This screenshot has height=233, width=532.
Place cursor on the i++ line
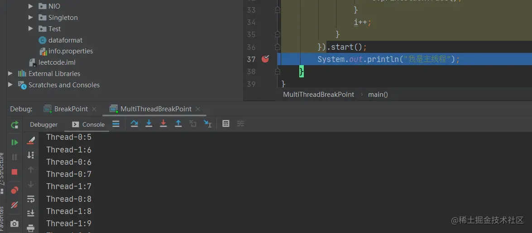[363, 22]
